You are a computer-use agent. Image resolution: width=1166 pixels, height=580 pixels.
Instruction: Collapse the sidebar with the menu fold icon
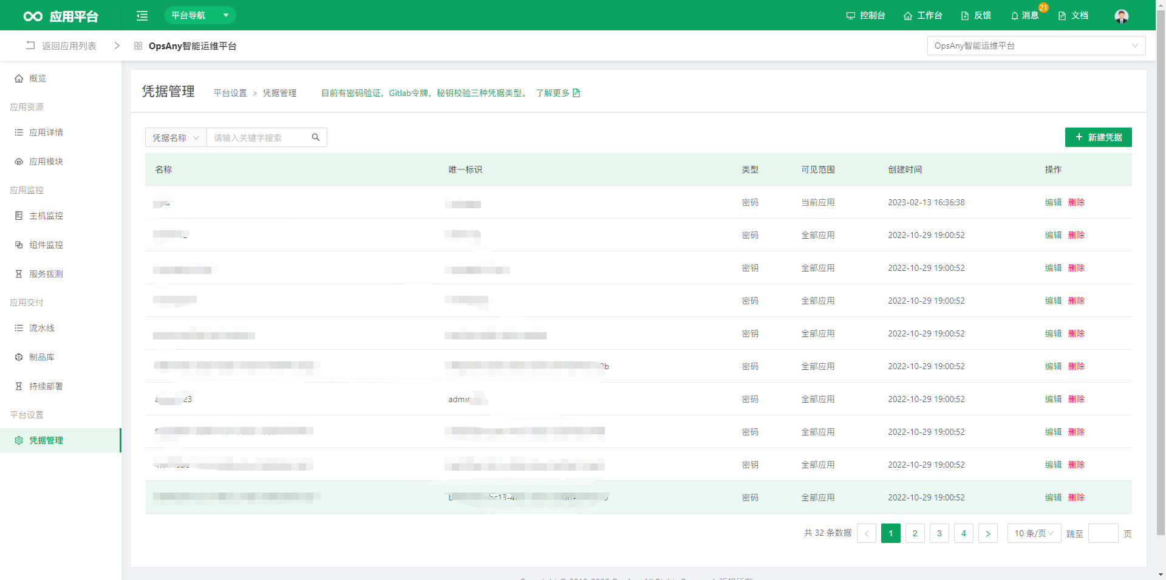(x=142, y=16)
